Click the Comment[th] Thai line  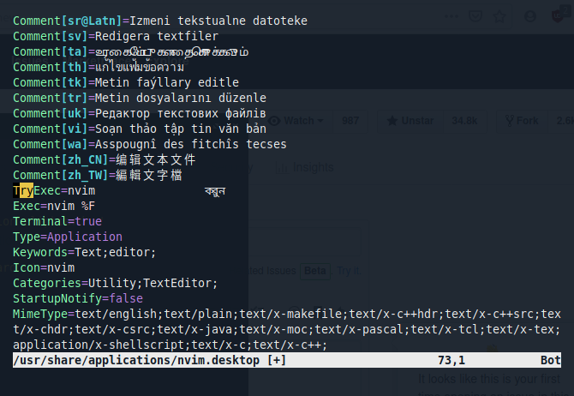[x=99, y=67]
